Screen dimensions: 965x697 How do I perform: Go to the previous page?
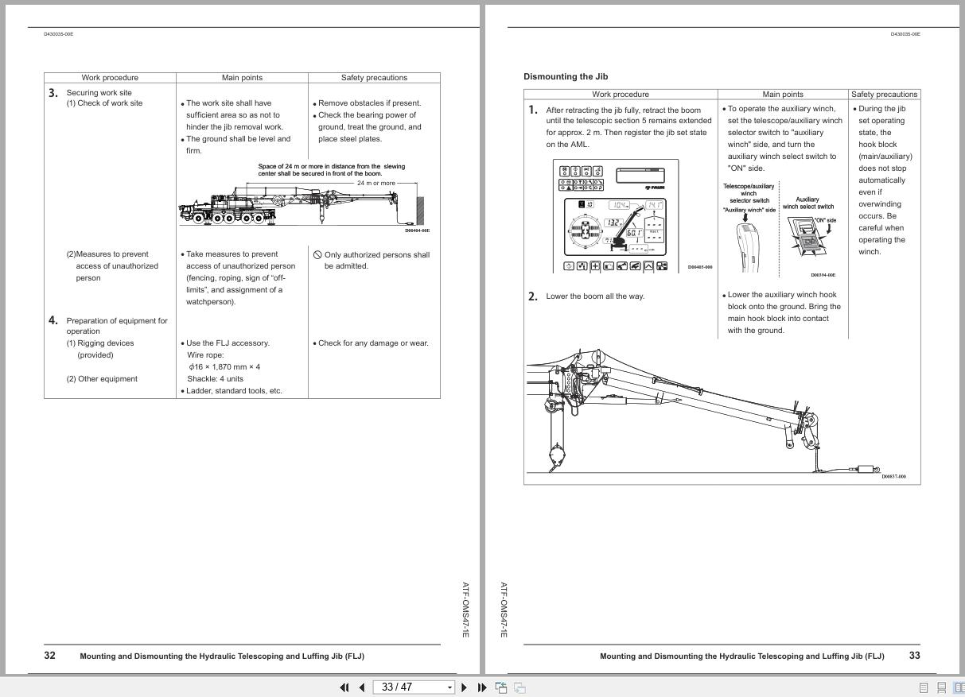362,687
